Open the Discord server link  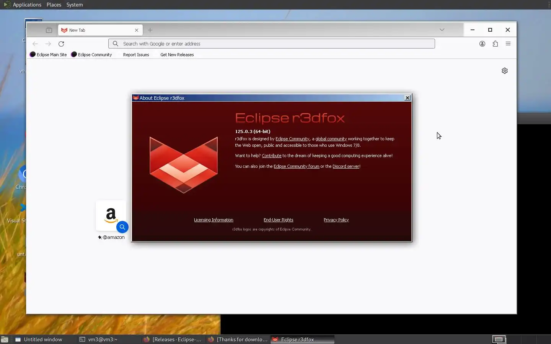click(346, 167)
